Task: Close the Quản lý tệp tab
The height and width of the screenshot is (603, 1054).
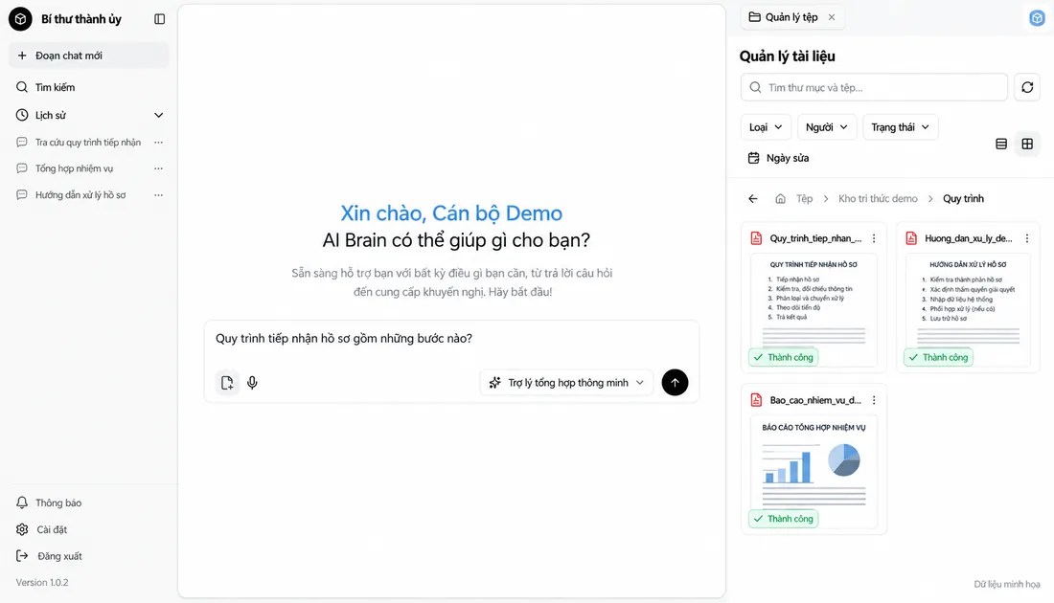Action: pyautogui.click(x=832, y=17)
